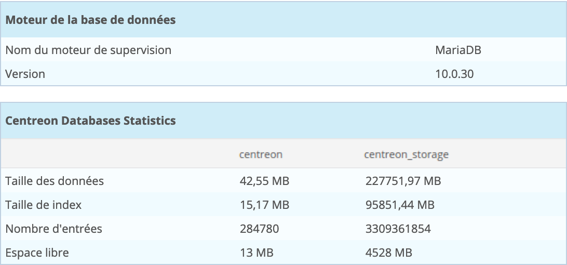Click the 'Taille de index' row label
Image resolution: width=567 pixels, height=265 pixels.
pos(44,205)
